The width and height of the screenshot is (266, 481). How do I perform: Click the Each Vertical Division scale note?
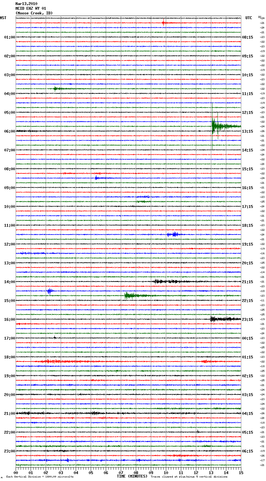(x=40, y=477)
